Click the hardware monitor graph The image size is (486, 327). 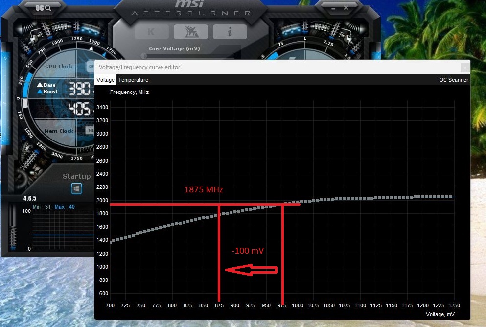pos(63,231)
